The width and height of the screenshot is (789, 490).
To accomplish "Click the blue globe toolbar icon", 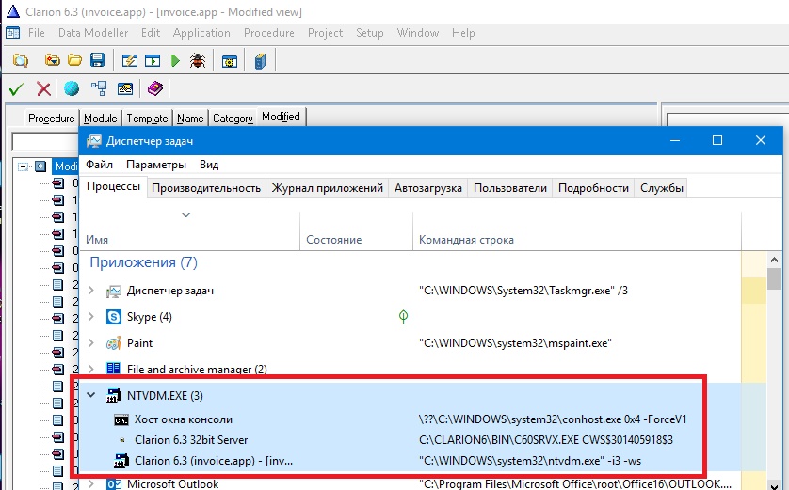I will point(72,89).
